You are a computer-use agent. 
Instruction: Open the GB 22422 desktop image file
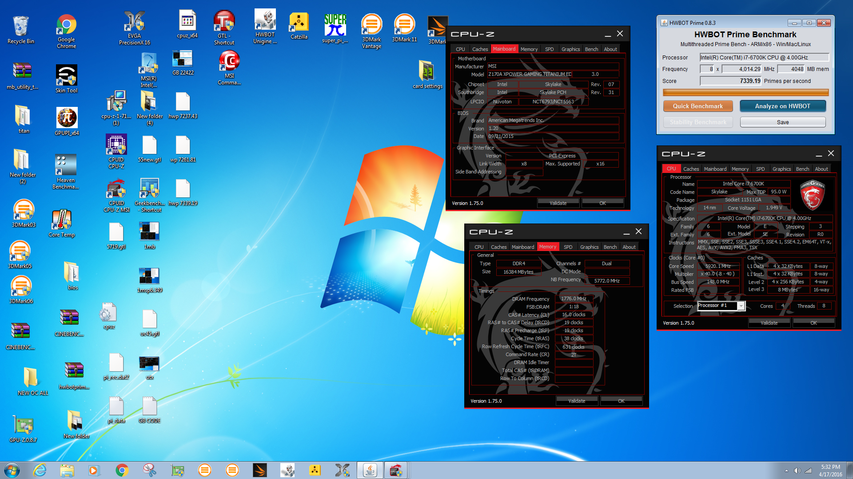pos(183,63)
